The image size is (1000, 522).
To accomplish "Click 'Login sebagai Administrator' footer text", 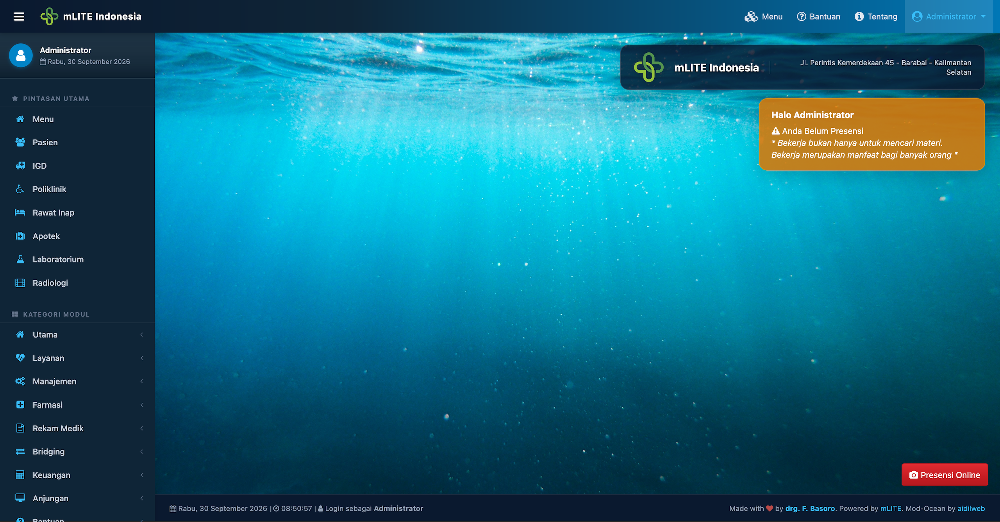I will [374, 508].
